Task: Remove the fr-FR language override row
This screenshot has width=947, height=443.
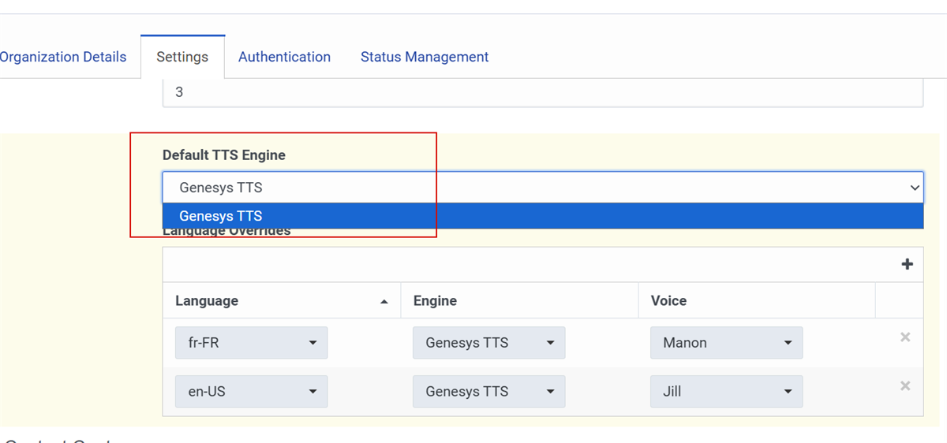Action: (905, 337)
